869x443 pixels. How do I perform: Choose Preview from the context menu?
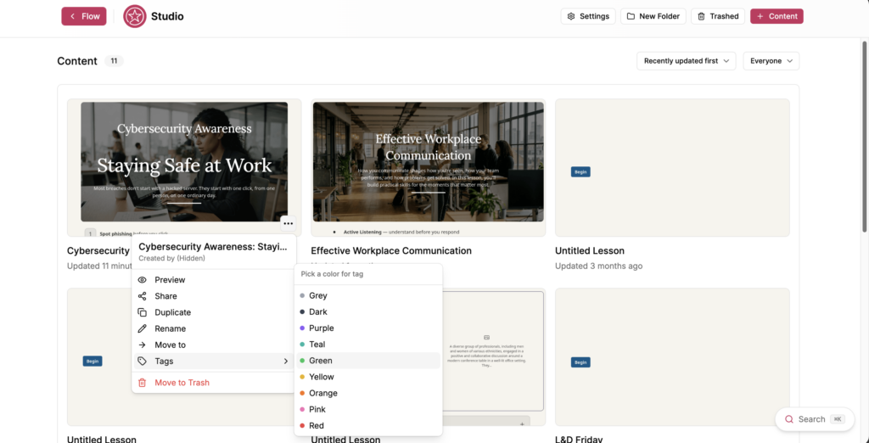point(214,280)
